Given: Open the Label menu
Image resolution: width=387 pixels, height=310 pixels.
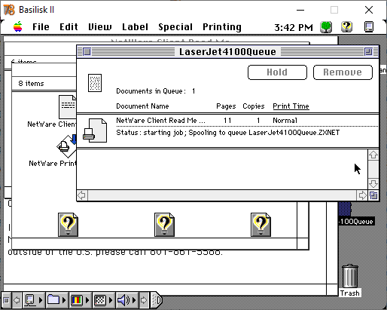Looking at the screenshot, I should pyautogui.click(x=135, y=27).
